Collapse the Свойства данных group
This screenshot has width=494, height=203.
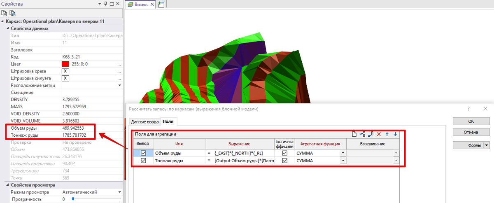tap(7, 28)
